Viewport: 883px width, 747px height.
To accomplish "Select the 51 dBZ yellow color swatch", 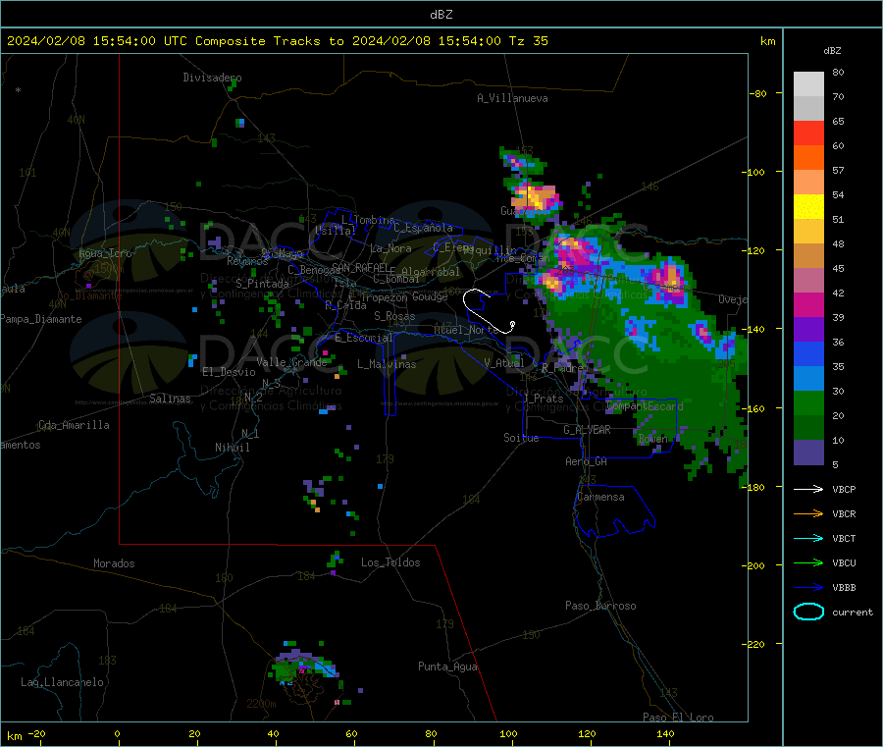I will (808, 207).
